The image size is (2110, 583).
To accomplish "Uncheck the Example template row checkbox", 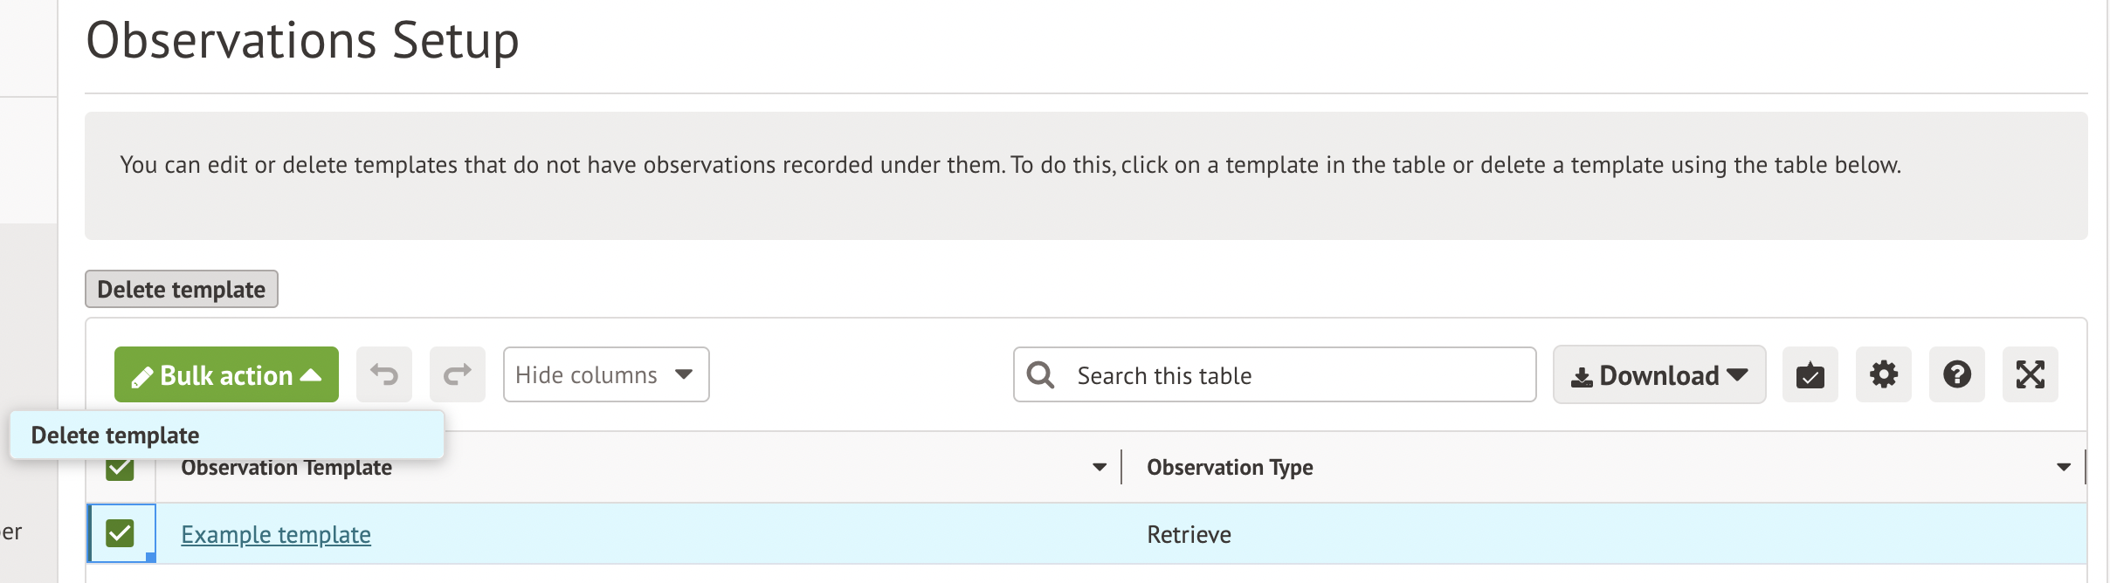I will pyautogui.click(x=120, y=533).
